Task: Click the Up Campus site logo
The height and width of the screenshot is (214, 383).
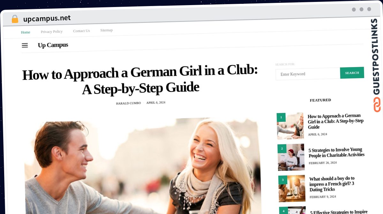Action: (x=53, y=45)
